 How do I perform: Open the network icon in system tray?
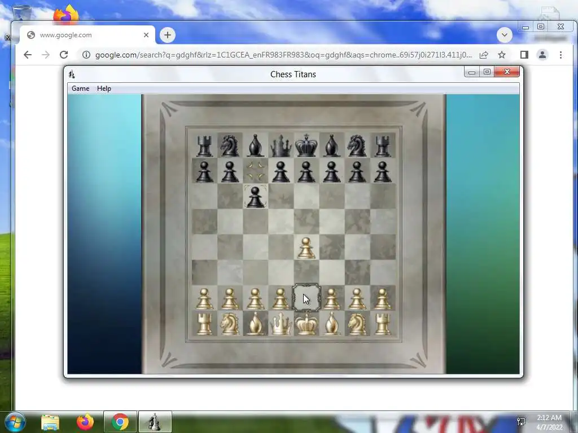pyautogui.click(x=521, y=422)
